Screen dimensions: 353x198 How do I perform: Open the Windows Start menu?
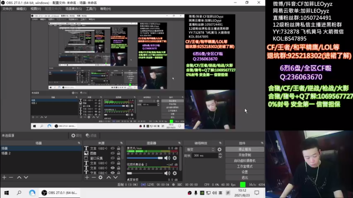[7, 193]
